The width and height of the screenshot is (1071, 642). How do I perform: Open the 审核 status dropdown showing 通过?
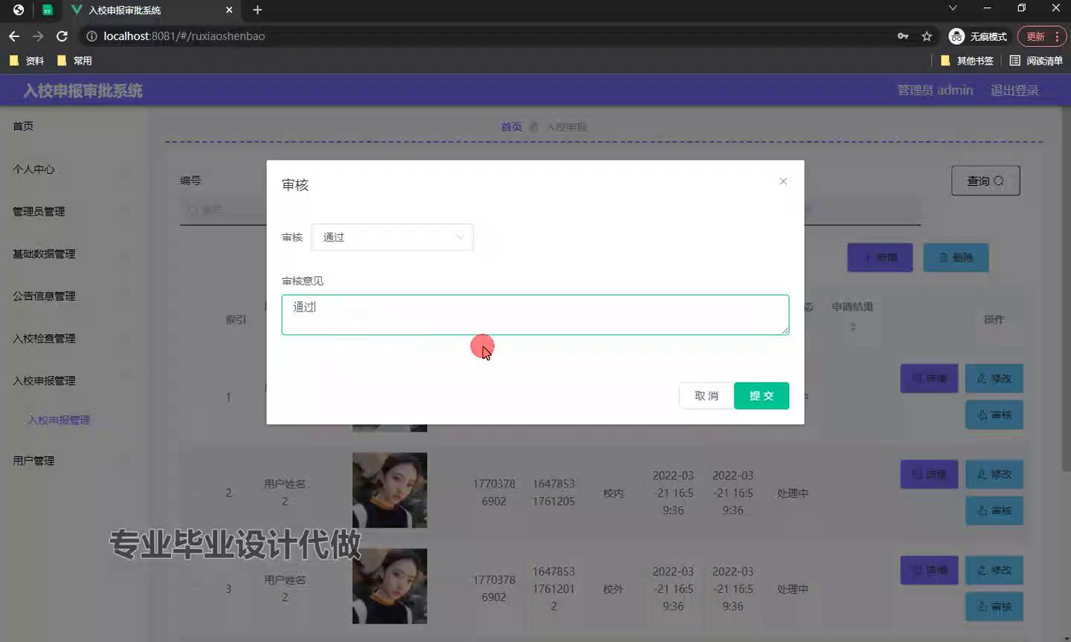point(392,237)
